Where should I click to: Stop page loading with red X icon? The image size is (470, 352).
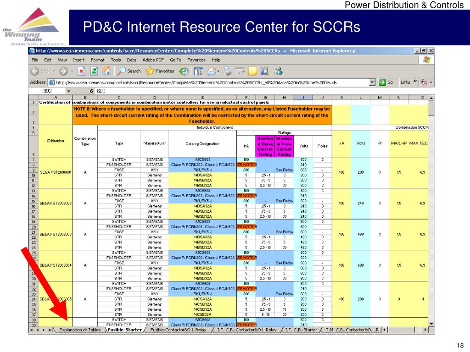click(81, 71)
